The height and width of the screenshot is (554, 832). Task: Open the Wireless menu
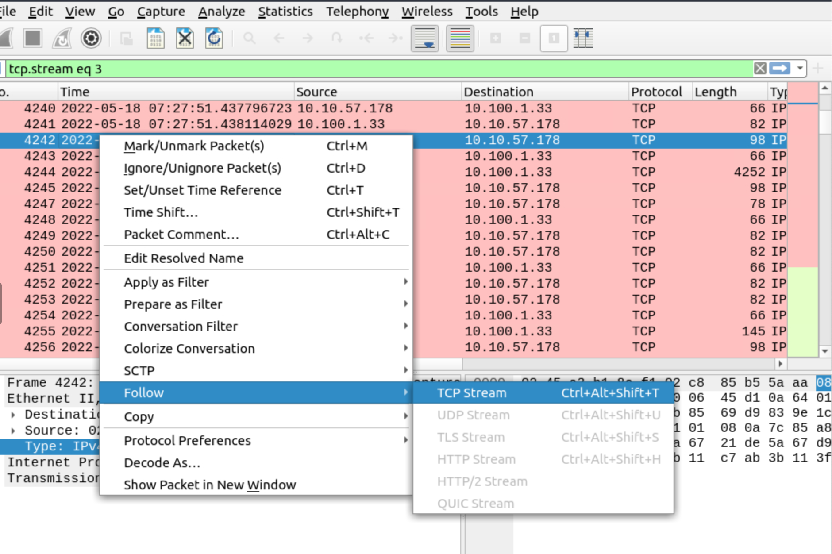pyautogui.click(x=427, y=12)
